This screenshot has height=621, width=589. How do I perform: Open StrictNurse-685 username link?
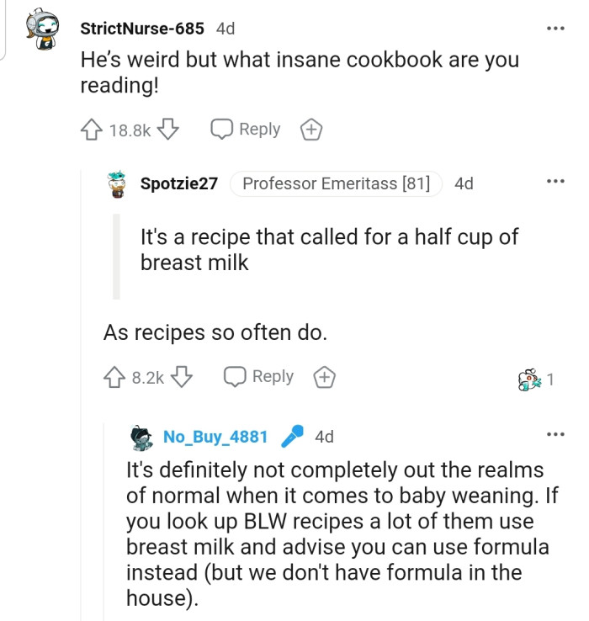(x=141, y=29)
